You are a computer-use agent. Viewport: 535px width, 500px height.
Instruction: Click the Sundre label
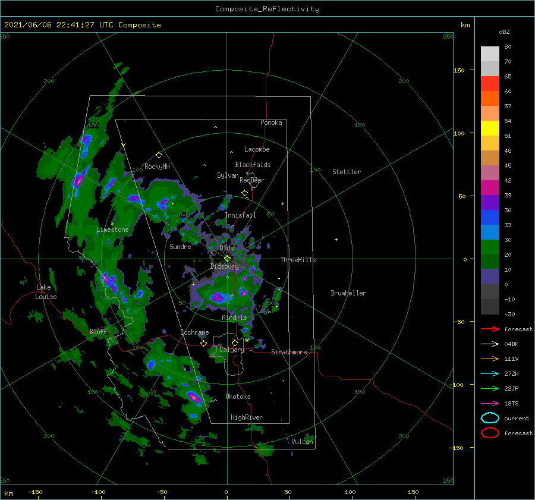[x=180, y=246]
